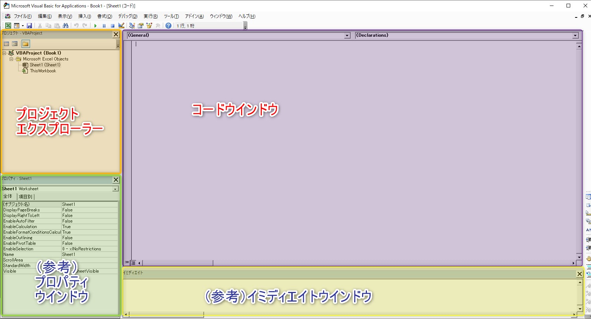Collapse the Microsoft Excel Objects folder
The image size is (591, 319).
click(x=11, y=59)
